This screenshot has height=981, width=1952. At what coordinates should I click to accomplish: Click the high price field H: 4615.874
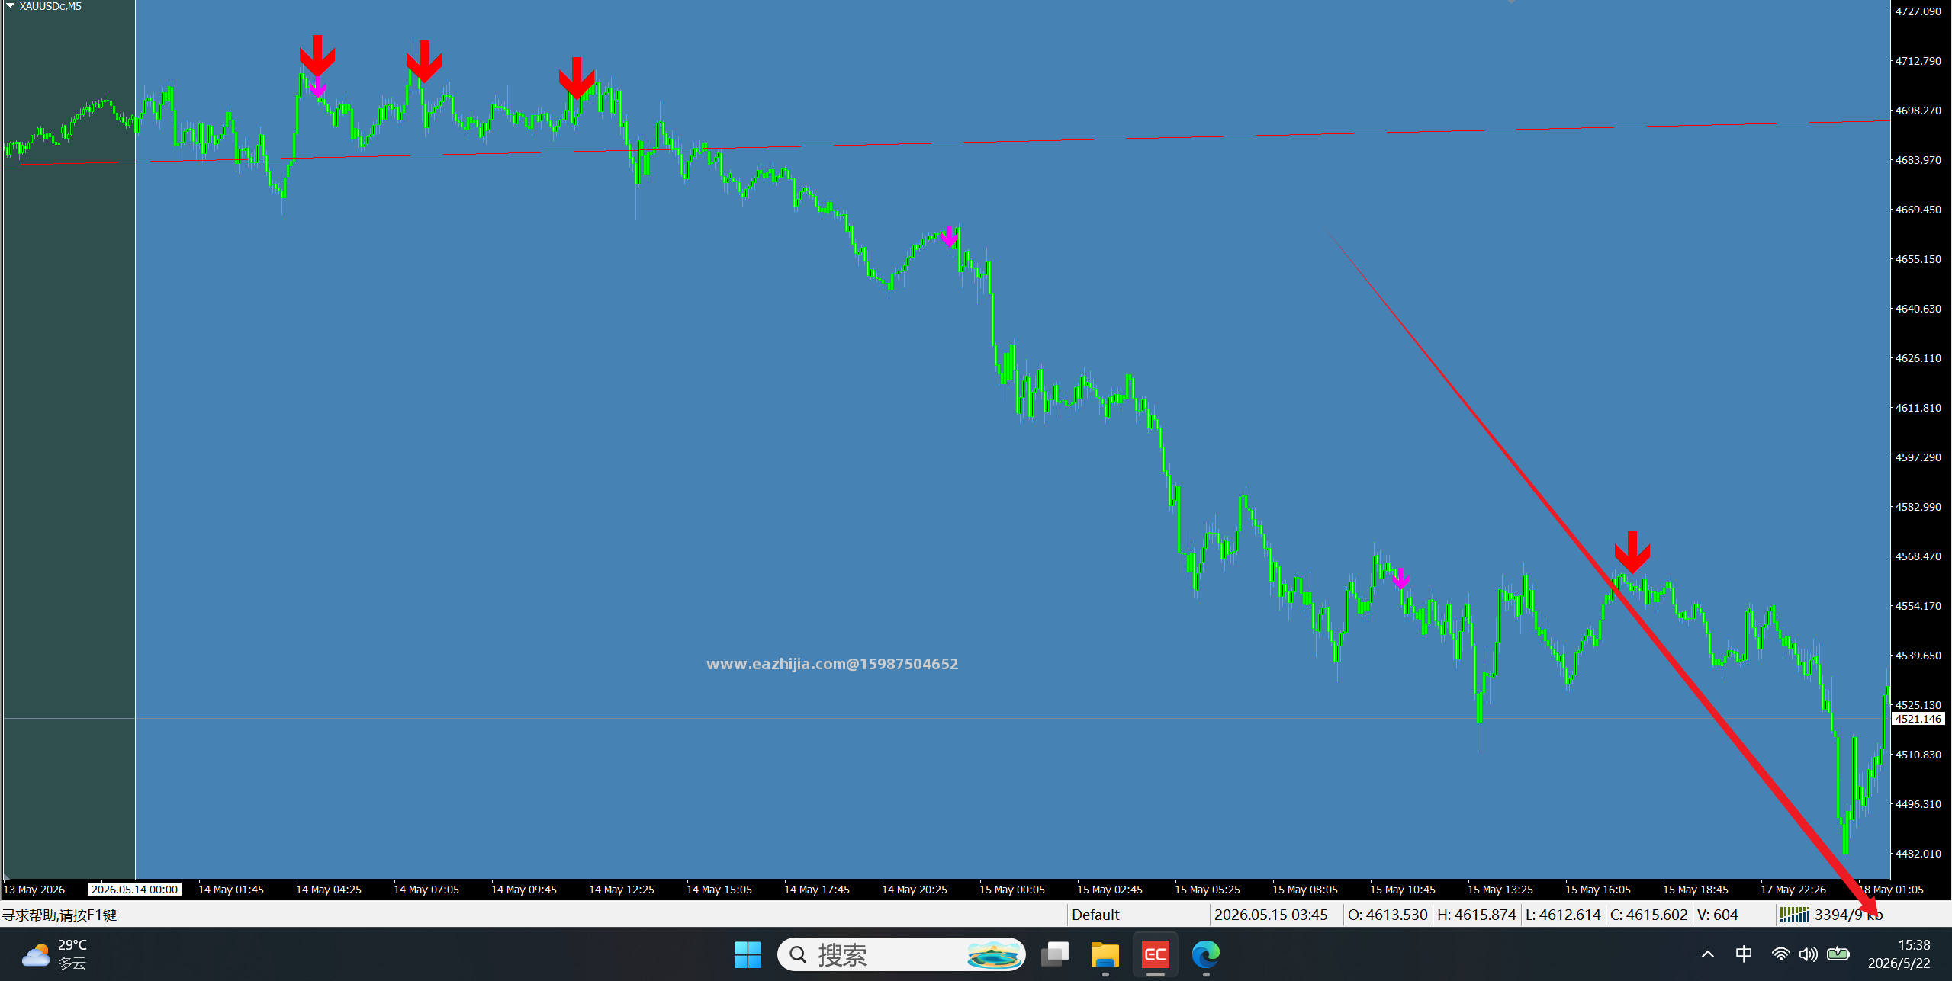click(x=1477, y=915)
